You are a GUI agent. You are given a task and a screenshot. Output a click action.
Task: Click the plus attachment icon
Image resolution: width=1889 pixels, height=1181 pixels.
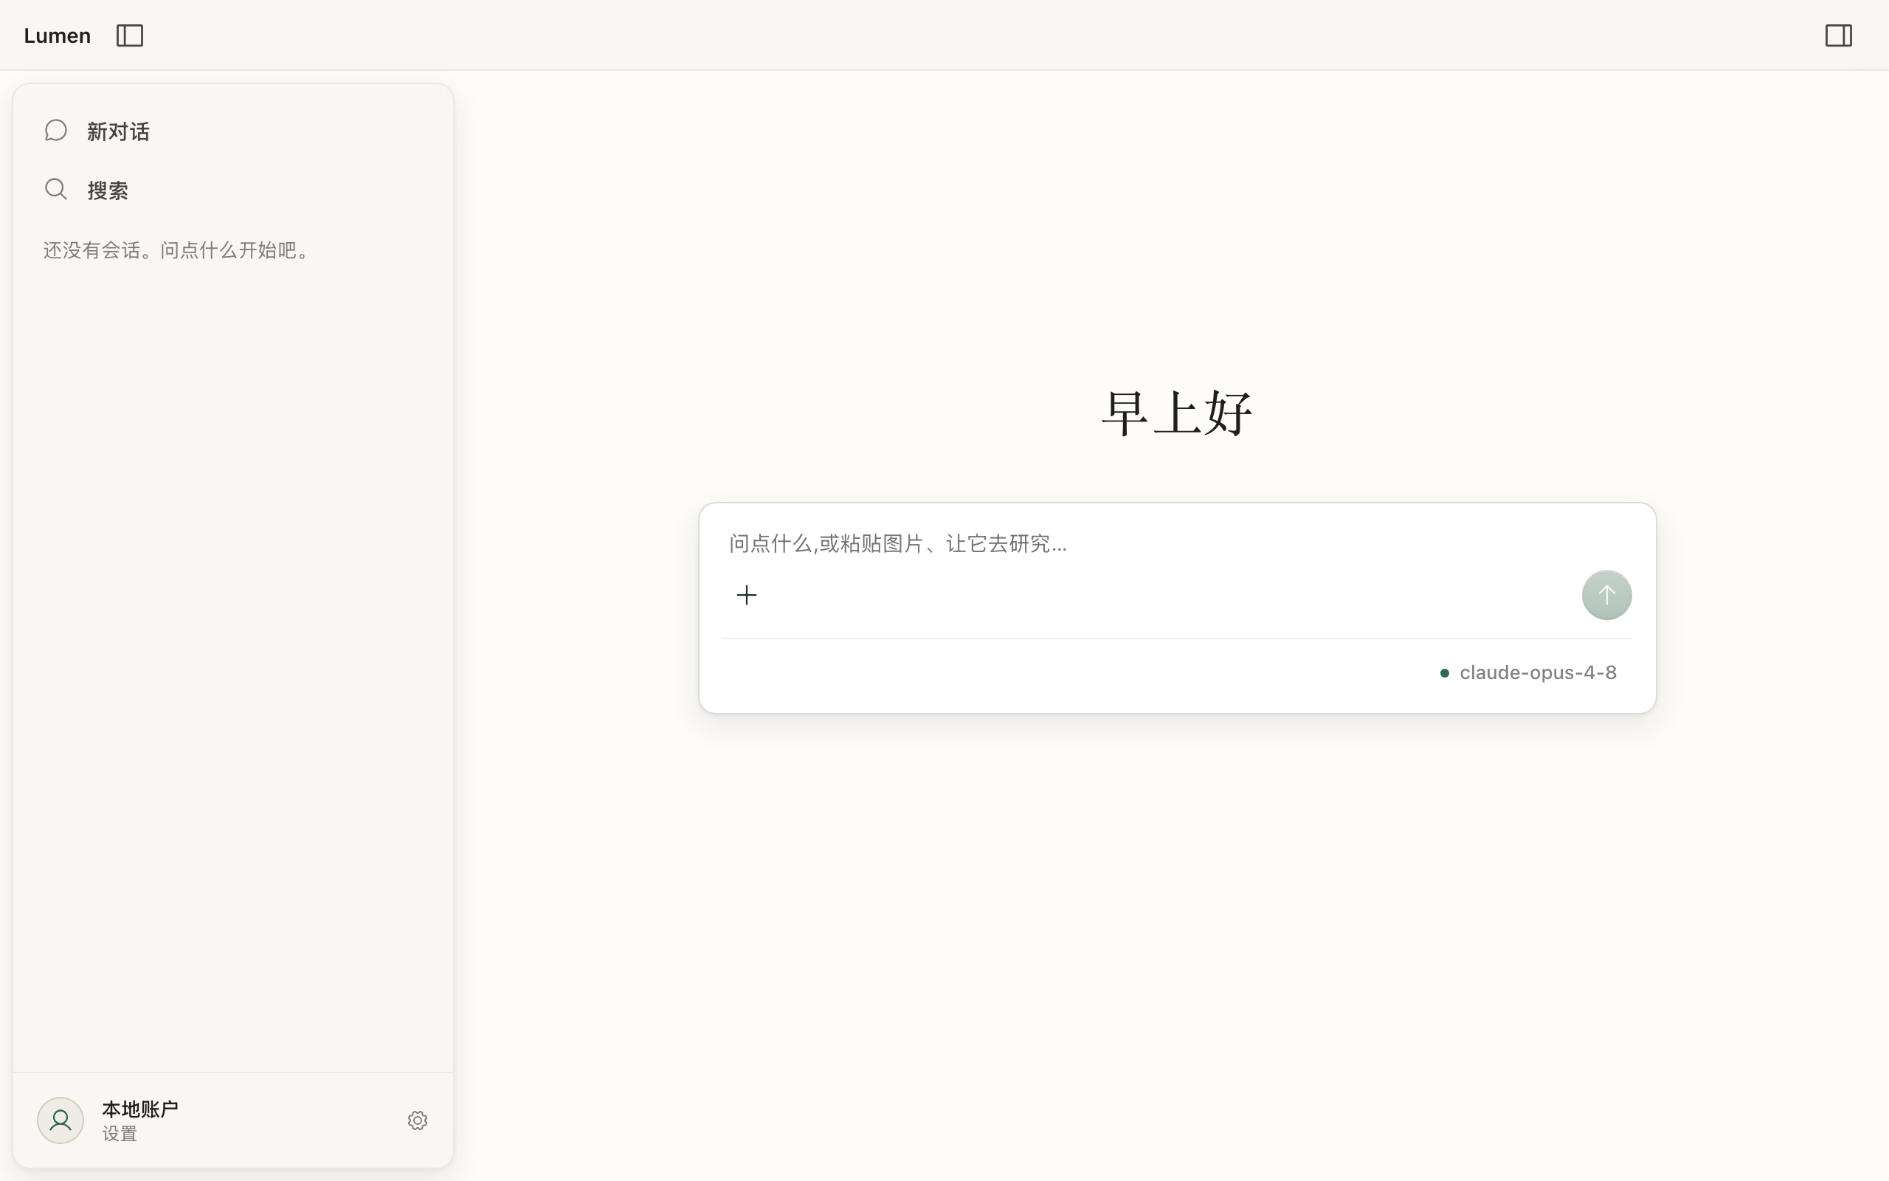[x=746, y=595]
